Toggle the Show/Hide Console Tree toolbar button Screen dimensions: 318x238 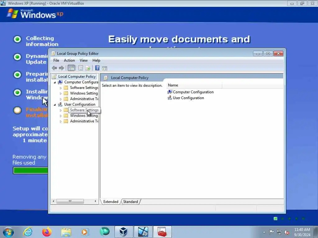coord(71,68)
